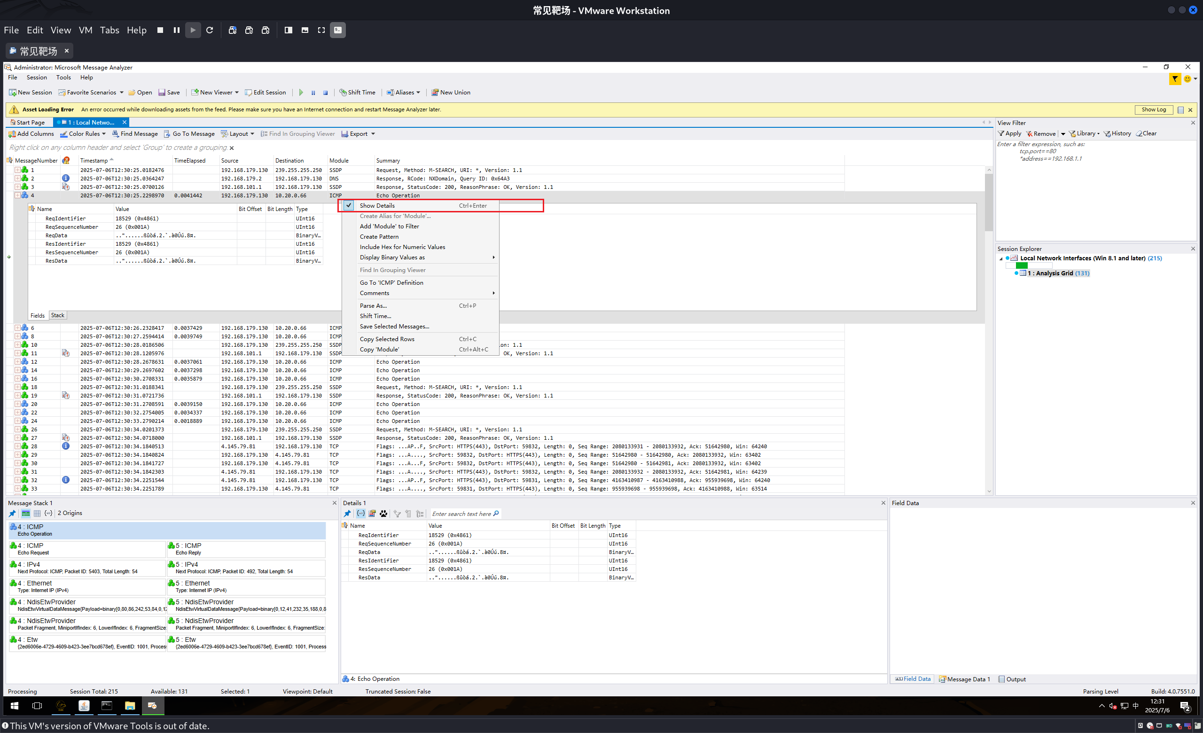Click the Start capture play icon
This screenshot has width=1203, height=733.
point(301,93)
